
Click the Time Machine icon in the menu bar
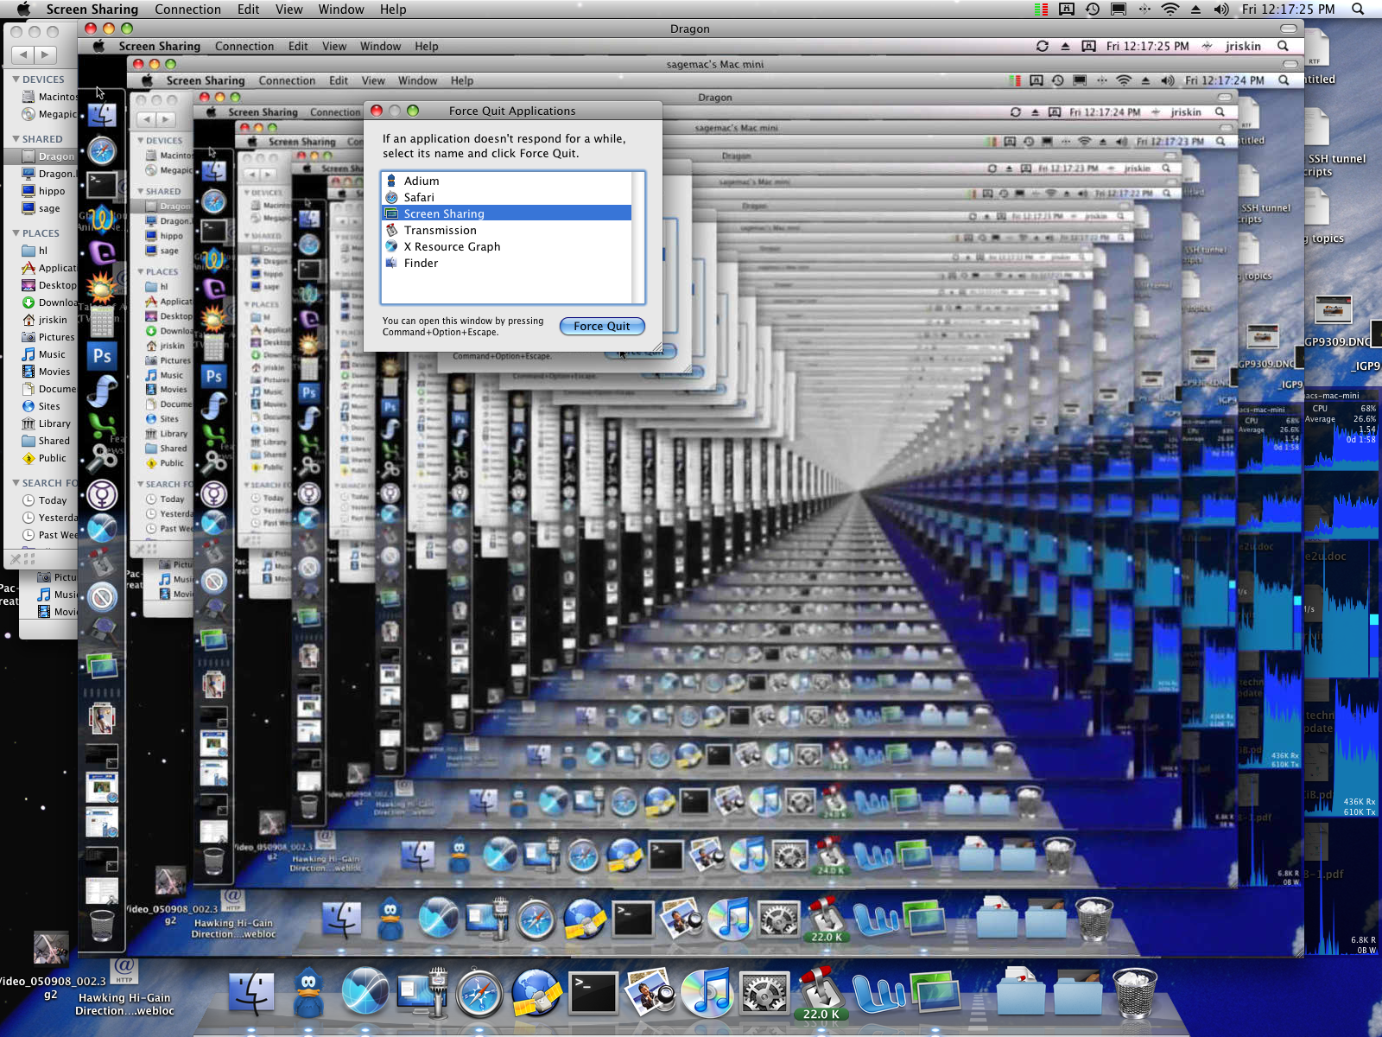[1093, 10]
